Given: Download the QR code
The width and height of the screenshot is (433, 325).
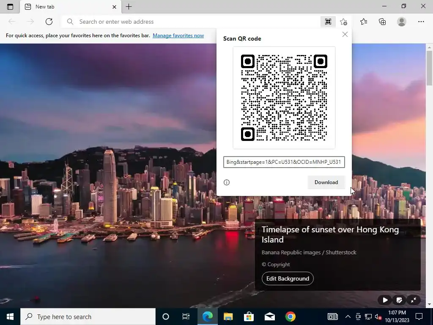Looking at the screenshot, I should pyautogui.click(x=326, y=182).
